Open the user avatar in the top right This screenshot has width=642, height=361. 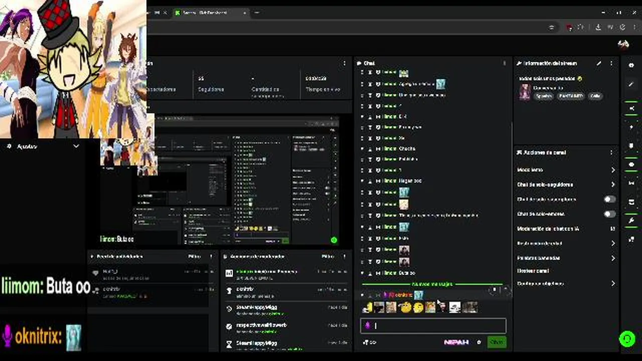(623, 45)
